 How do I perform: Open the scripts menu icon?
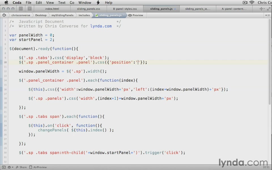pyautogui.click(x=98, y=3)
